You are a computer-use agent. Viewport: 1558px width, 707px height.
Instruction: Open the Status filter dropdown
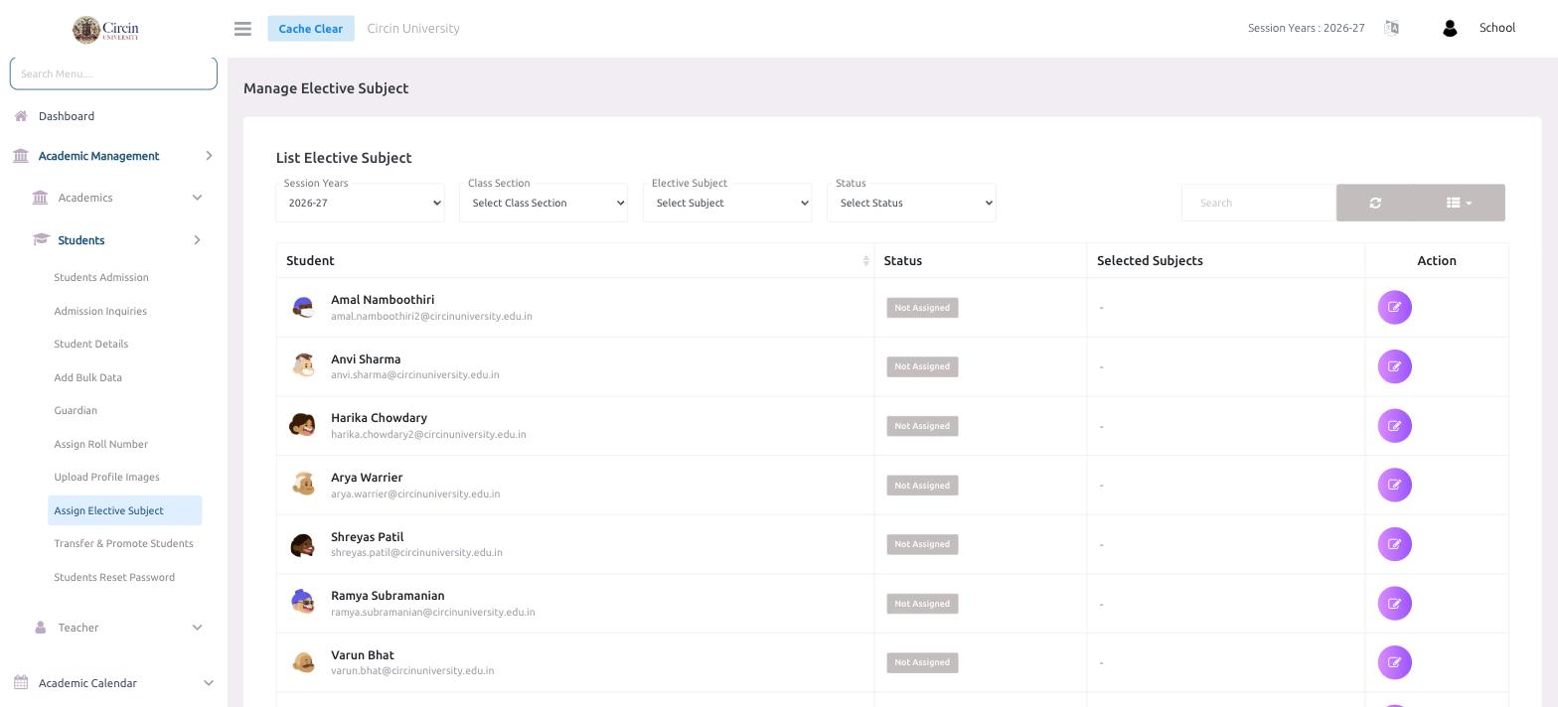(911, 203)
